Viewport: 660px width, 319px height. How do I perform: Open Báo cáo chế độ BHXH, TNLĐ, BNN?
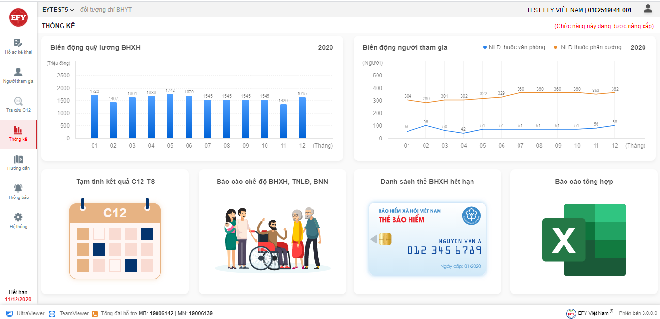272,232
